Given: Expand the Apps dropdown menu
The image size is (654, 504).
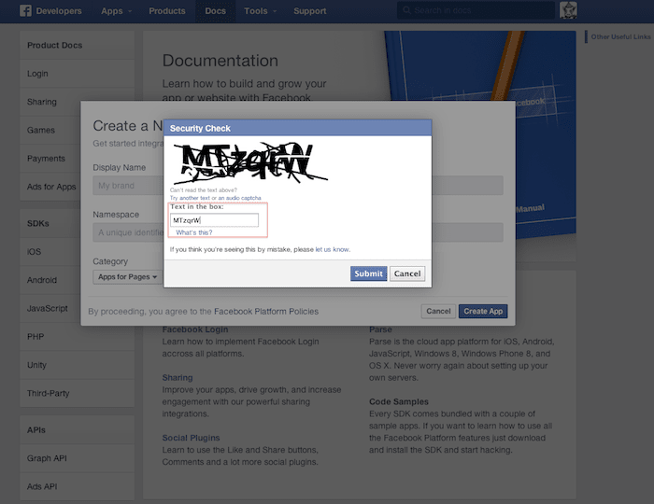Looking at the screenshot, I should [x=116, y=11].
